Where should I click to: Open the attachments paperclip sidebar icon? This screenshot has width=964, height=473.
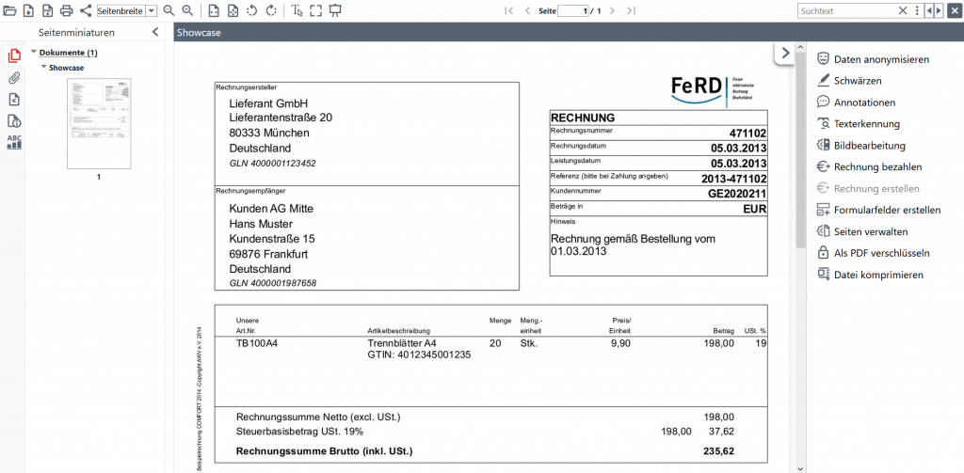click(x=13, y=78)
